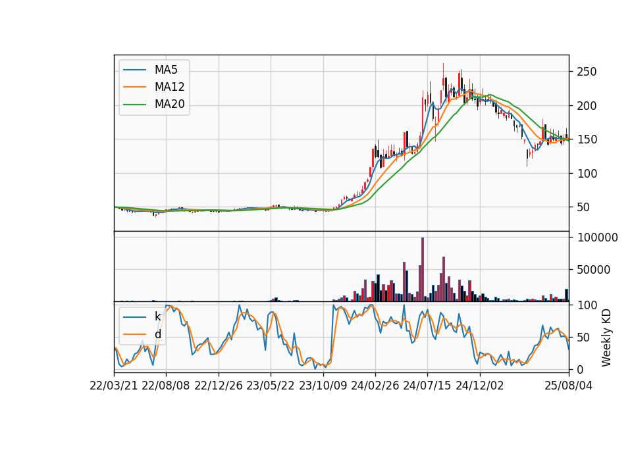This screenshot has width=632, height=454.
Task: Click the MA5 legend label
Action: click(x=166, y=70)
